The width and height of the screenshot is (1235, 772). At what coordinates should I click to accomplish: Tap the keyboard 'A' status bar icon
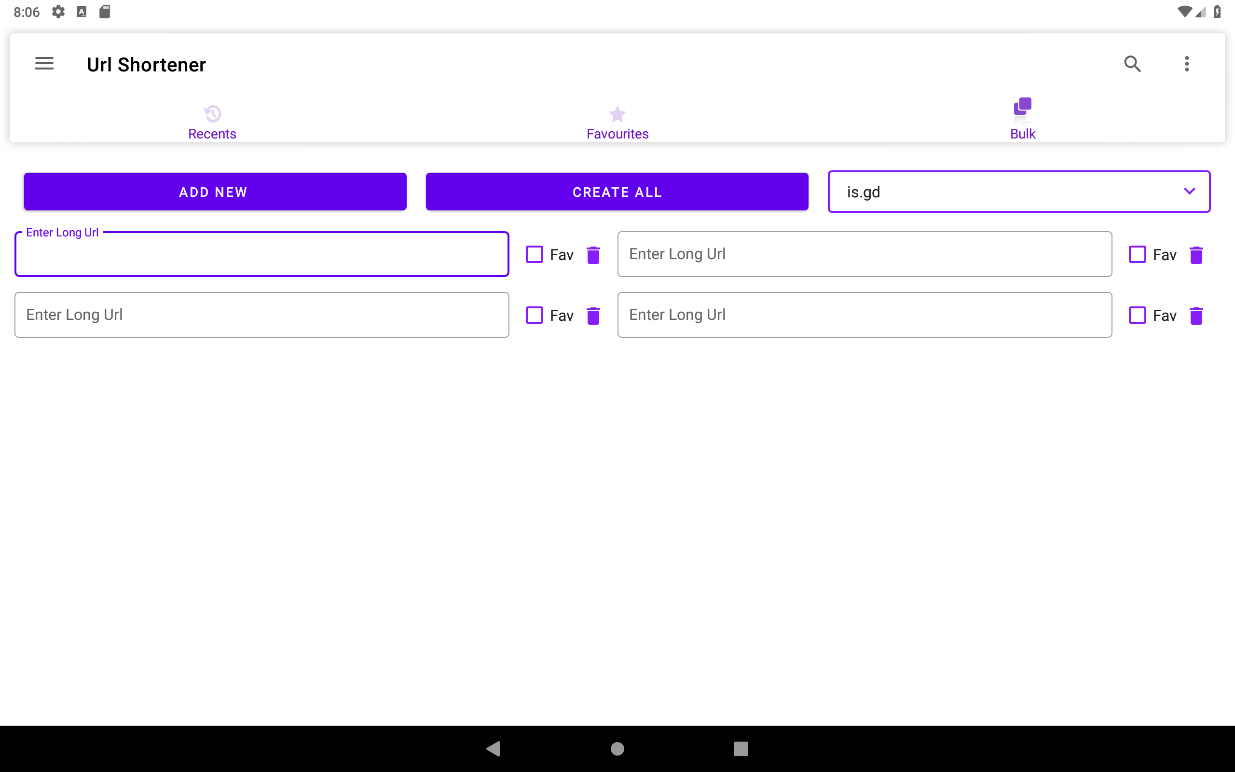[82, 12]
